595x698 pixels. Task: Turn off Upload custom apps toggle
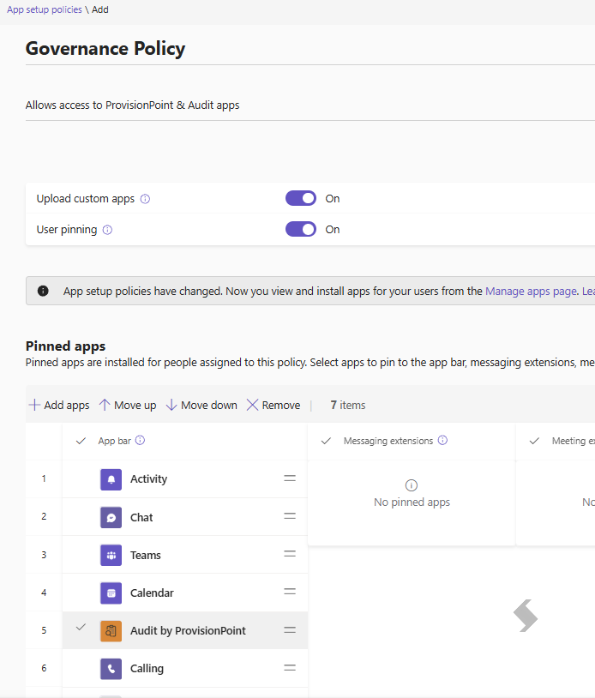[x=301, y=199]
